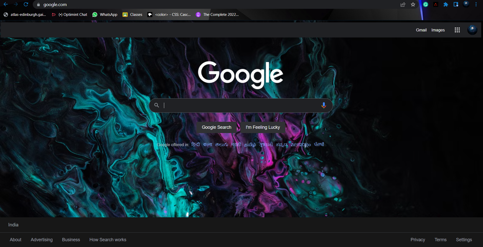The image size is (483, 247).
Task: Switch Google to Tamil (தமிழ்)
Action: (x=250, y=144)
